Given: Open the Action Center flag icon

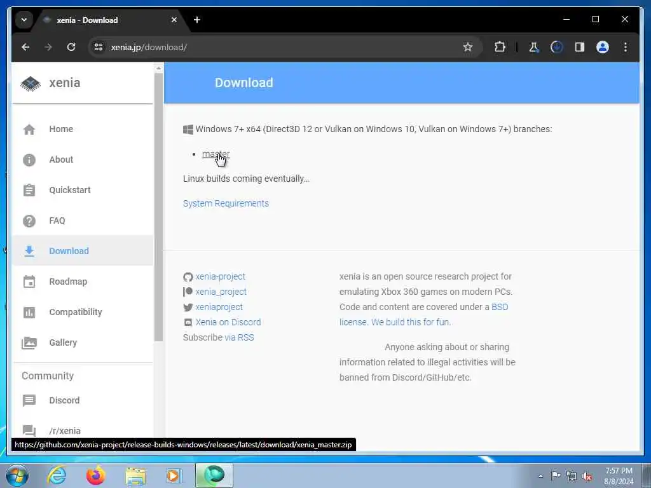Looking at the screenshot, I should 556,476.
